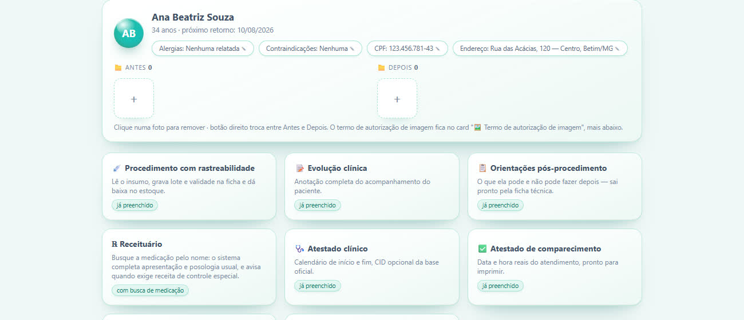Image resolution: width=744 pixels, height=320 pixels.
Task: Edit the Contraindicações pencil icon
Action: coord(353,49)
